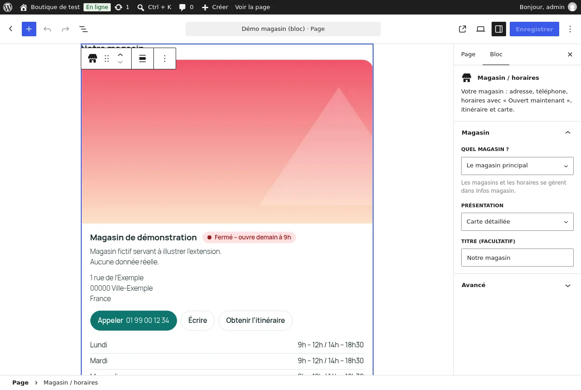Select Page in the bottom breadcrumb
This screenshot has width=581, height=390.
20,383
